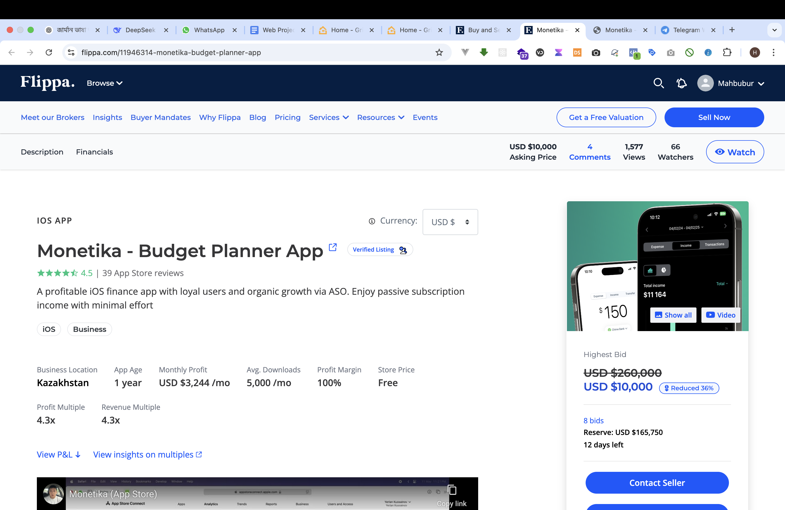The height and width of the screenshot is (510, 785).
Task: Expand the Services menu
Action: [x=329, y=117]
